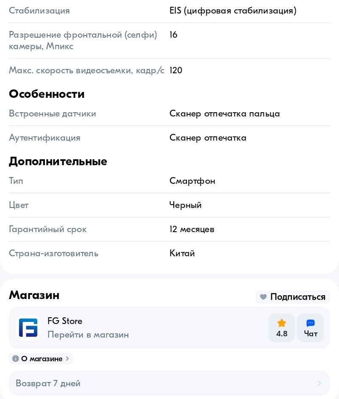Screen dimensions: 339x399
Task: Click the Китай country value
Action: (182, 253)
